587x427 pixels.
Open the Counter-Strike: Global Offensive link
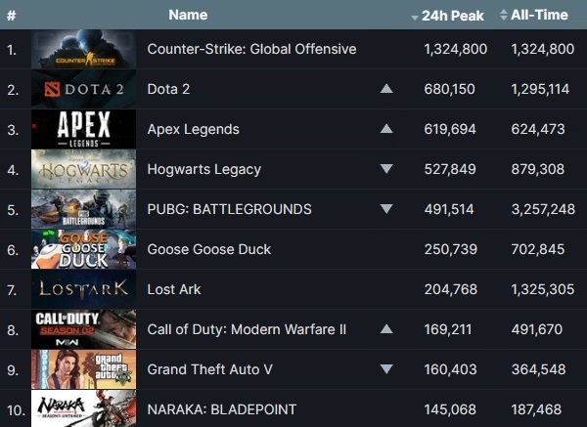click(x=251, y=49)
